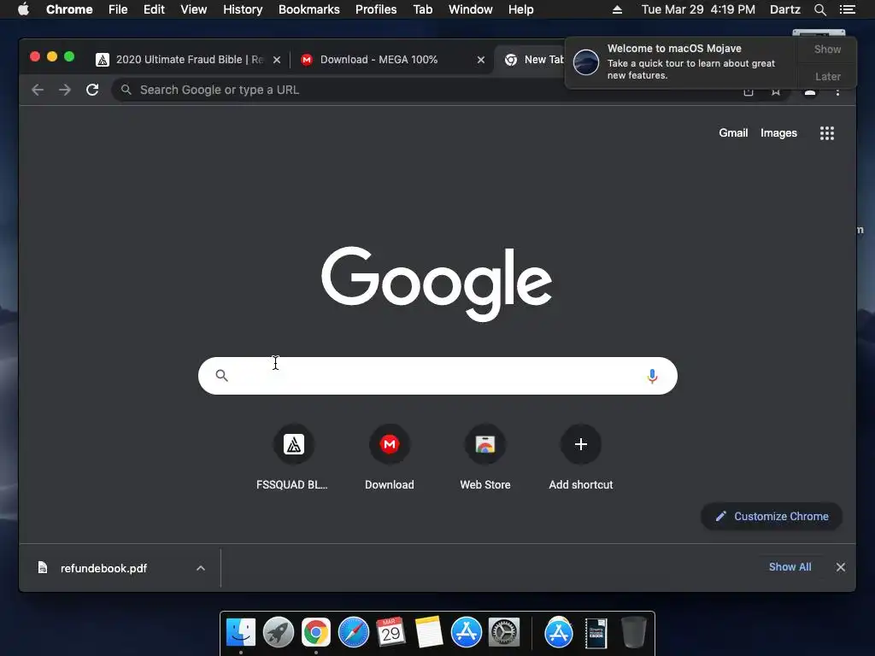Viewport: 875px width, 656px height.
Task: Open the Images link
Action: 778,132
